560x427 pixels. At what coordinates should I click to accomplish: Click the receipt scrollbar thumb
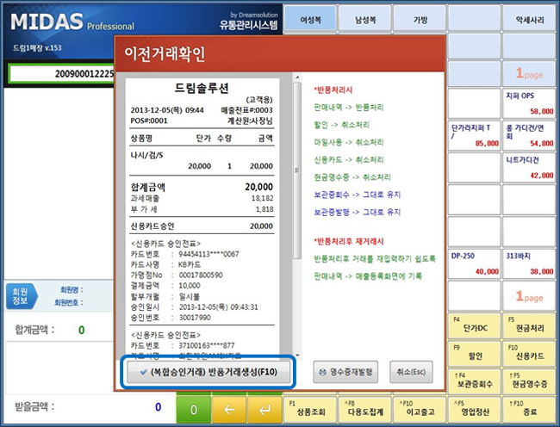296,170
